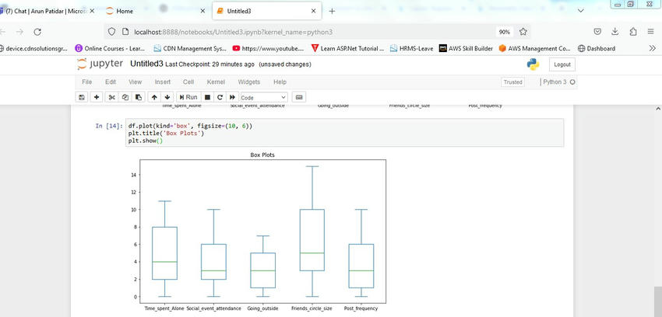Click the Logout button

562,64
